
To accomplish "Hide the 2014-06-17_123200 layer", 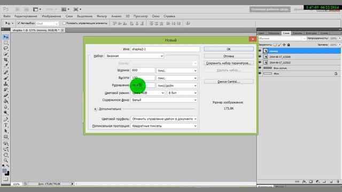I will pos(260,57).
